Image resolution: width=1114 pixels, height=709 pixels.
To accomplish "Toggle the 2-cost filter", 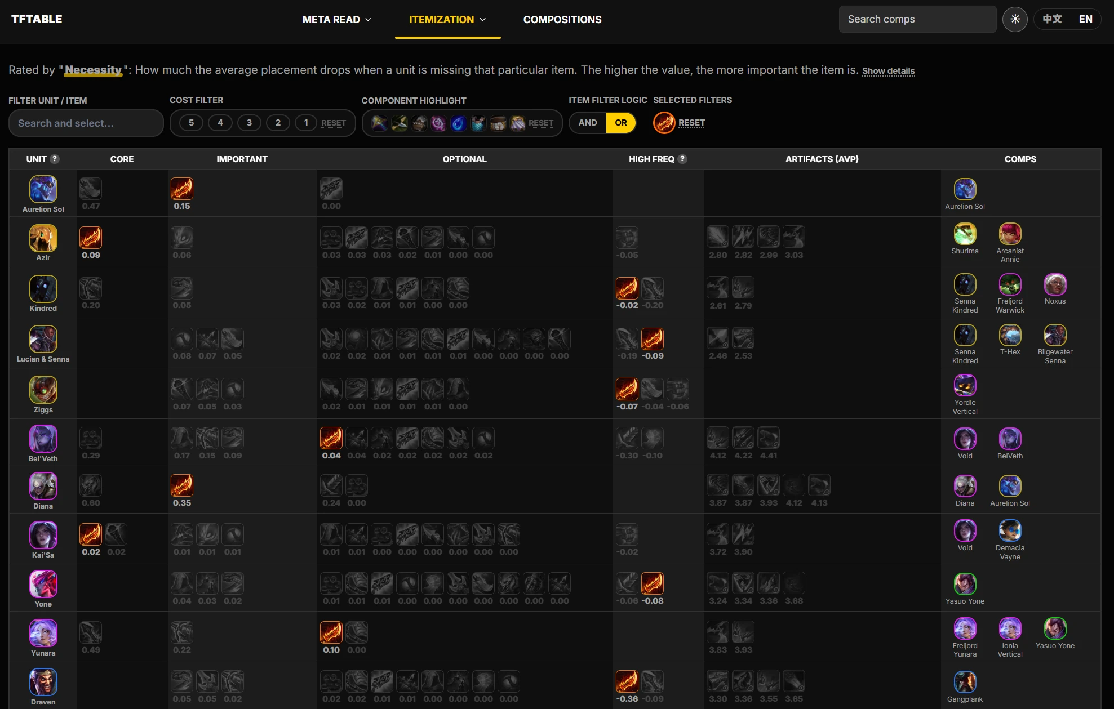I will click(x=278, y=123).
